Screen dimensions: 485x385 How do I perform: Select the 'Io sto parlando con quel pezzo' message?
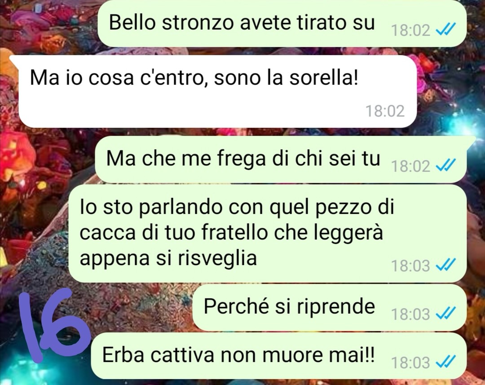coord(267,233)
